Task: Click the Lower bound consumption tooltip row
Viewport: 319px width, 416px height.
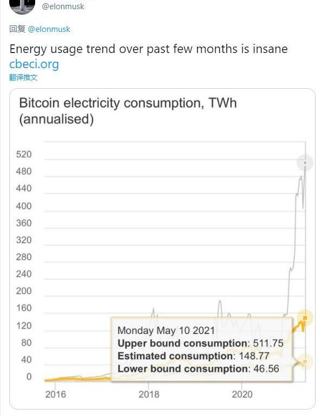Action: coord(198,368)
